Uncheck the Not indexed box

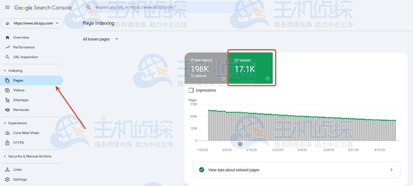click(192, 60)
